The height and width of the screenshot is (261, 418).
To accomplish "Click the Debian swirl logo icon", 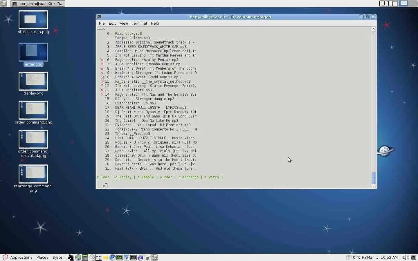I will pyautogui.click(x=5, y=258).
